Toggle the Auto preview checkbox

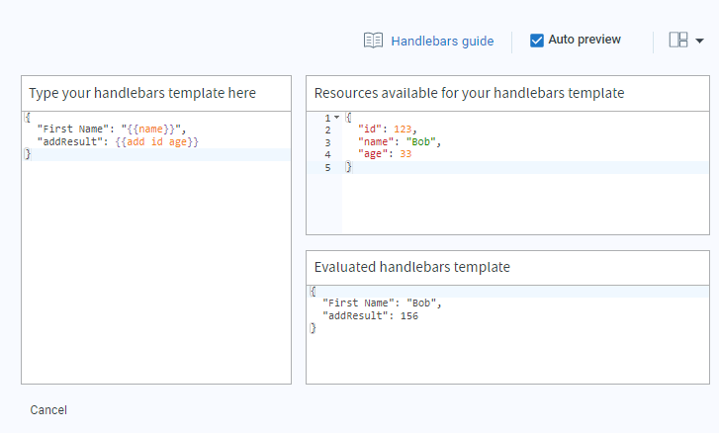point(536,41)
